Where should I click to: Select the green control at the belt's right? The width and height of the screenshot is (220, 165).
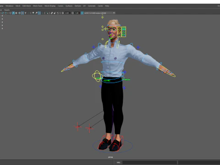(126, 79)
